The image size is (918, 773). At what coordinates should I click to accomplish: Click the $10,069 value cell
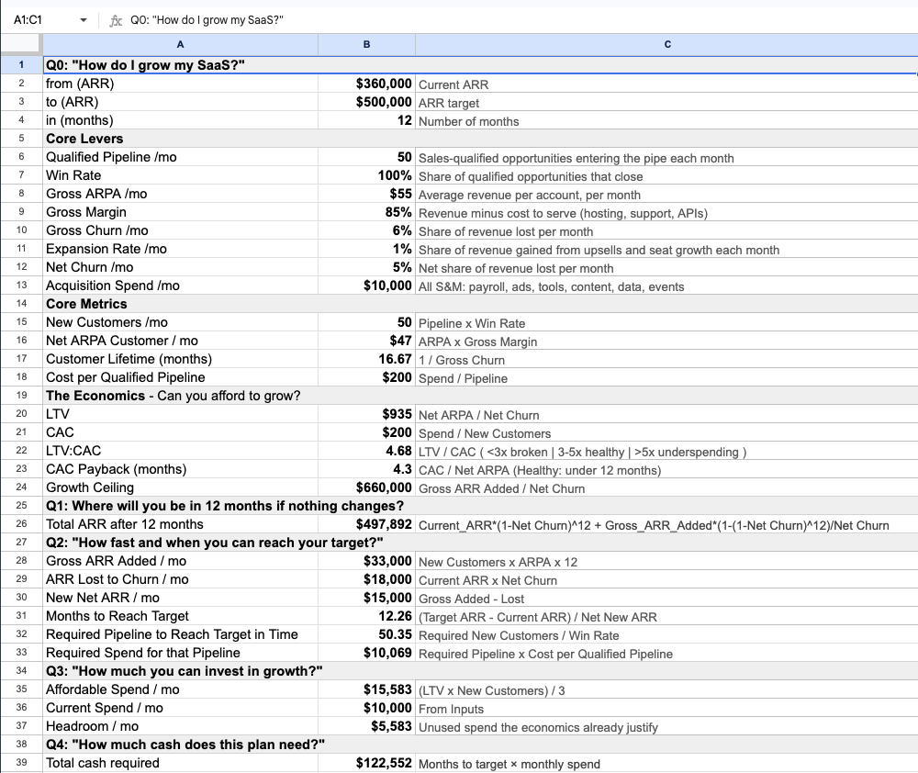pyautogui.click(x=366, y=653)
